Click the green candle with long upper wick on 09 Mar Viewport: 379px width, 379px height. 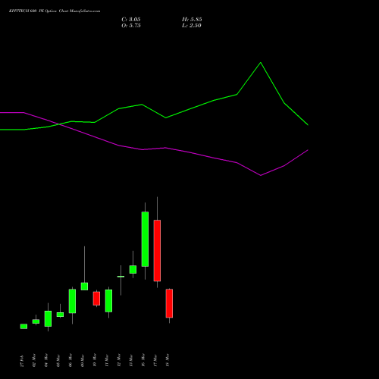84,287
